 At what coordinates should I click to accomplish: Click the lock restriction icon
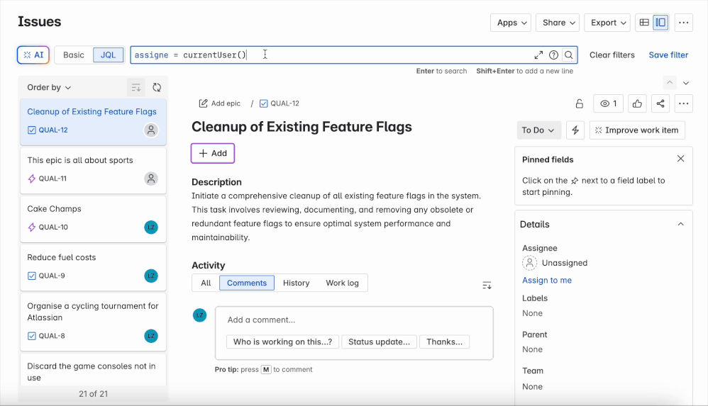point(579,103)
